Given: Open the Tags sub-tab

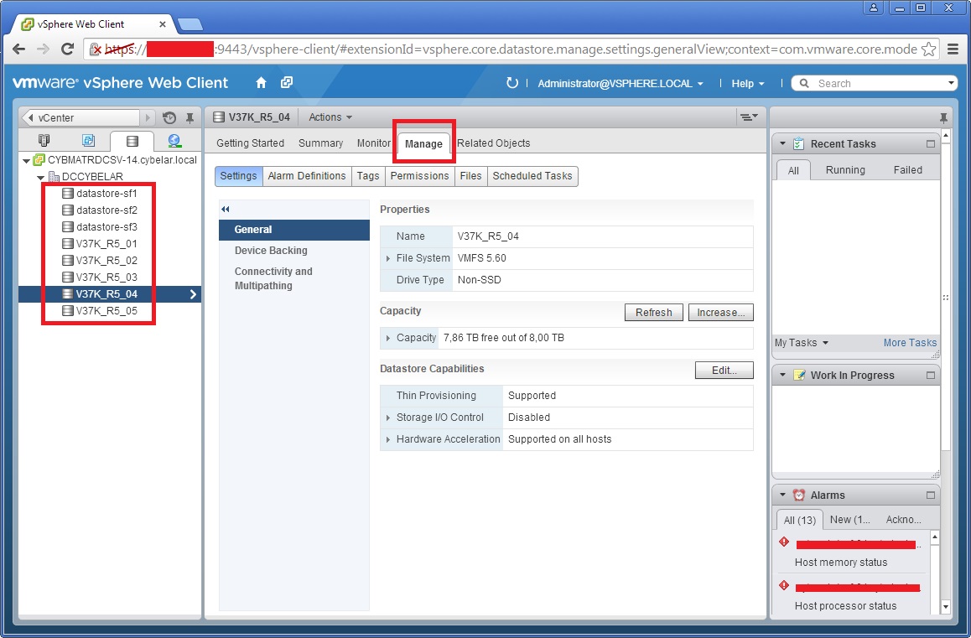Looking at the screenshot, I should point(368,176).
